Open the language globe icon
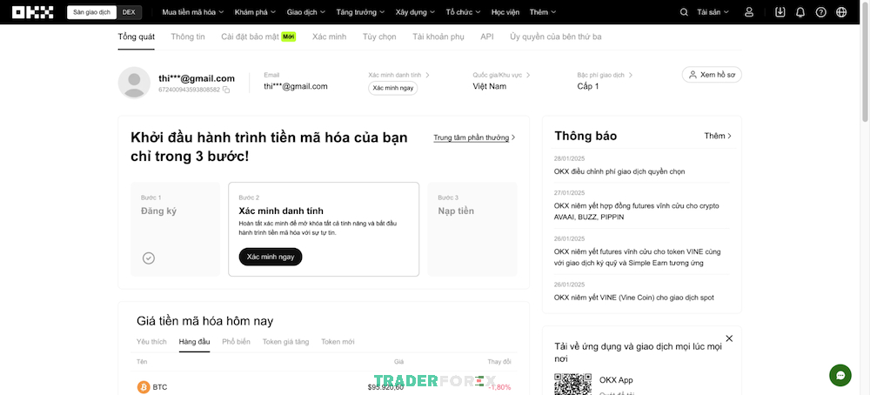This screenshot has height=395, width=870. click(x=841, y=12)
